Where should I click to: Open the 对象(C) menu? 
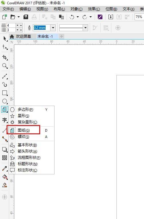(76, 9)
